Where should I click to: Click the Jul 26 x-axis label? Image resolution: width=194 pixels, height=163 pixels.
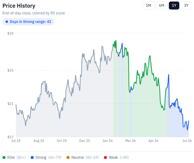pos(187,141)
